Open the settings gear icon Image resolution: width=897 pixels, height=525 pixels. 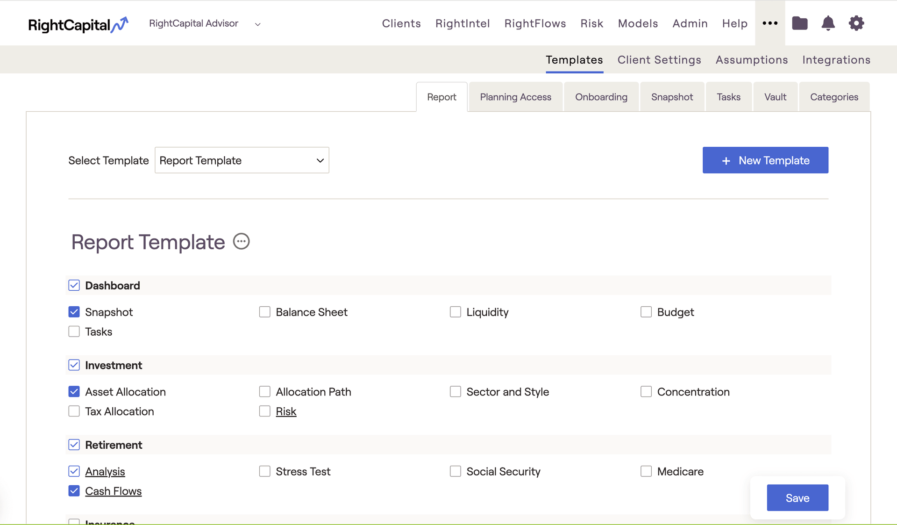tap(856, 23)
